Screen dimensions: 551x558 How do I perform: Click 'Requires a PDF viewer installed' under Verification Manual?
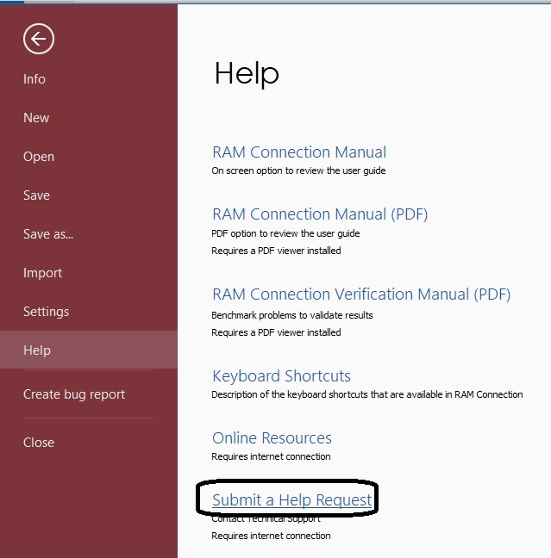click(x=276, y=332)
